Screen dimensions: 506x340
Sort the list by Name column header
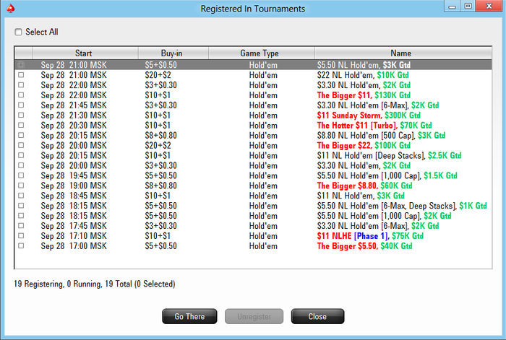tap(403, 53)
